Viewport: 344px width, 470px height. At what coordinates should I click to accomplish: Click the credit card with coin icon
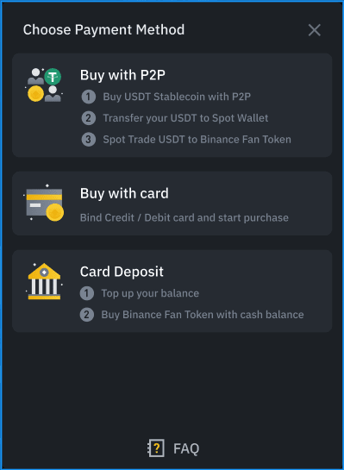44,203
